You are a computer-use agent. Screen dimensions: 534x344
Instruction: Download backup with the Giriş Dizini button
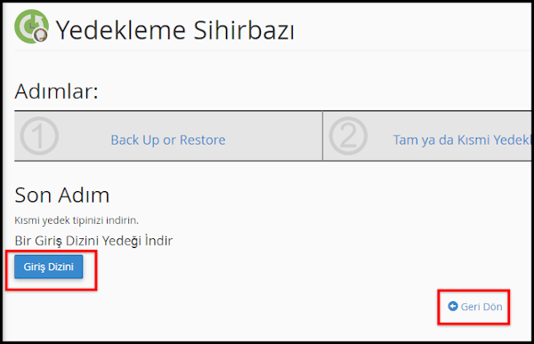tap(48, 267)
